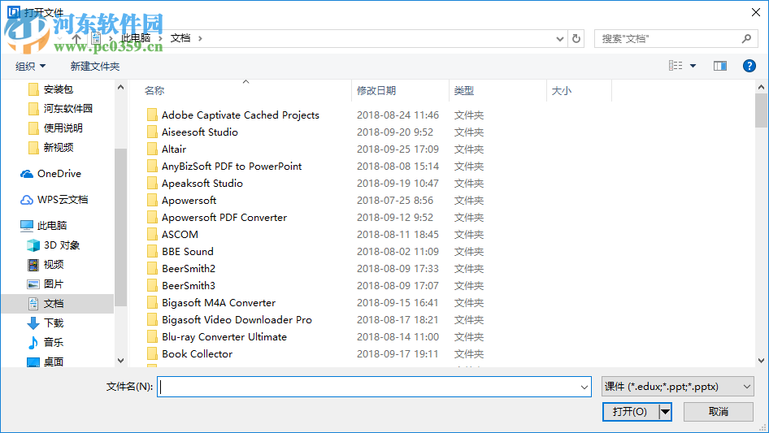The width and height of the screenshot is (769, 433).
Task: Click the change view layout icon
Action: tap(676, 66)
